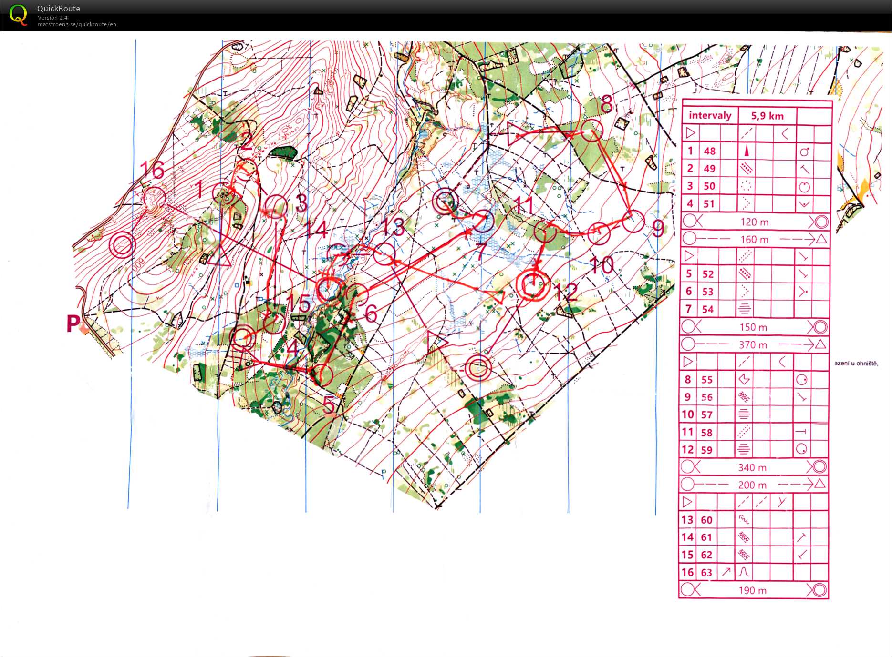Click the '340 m' distance row
The height and width of the screenshot is (657, 892).
754,467
